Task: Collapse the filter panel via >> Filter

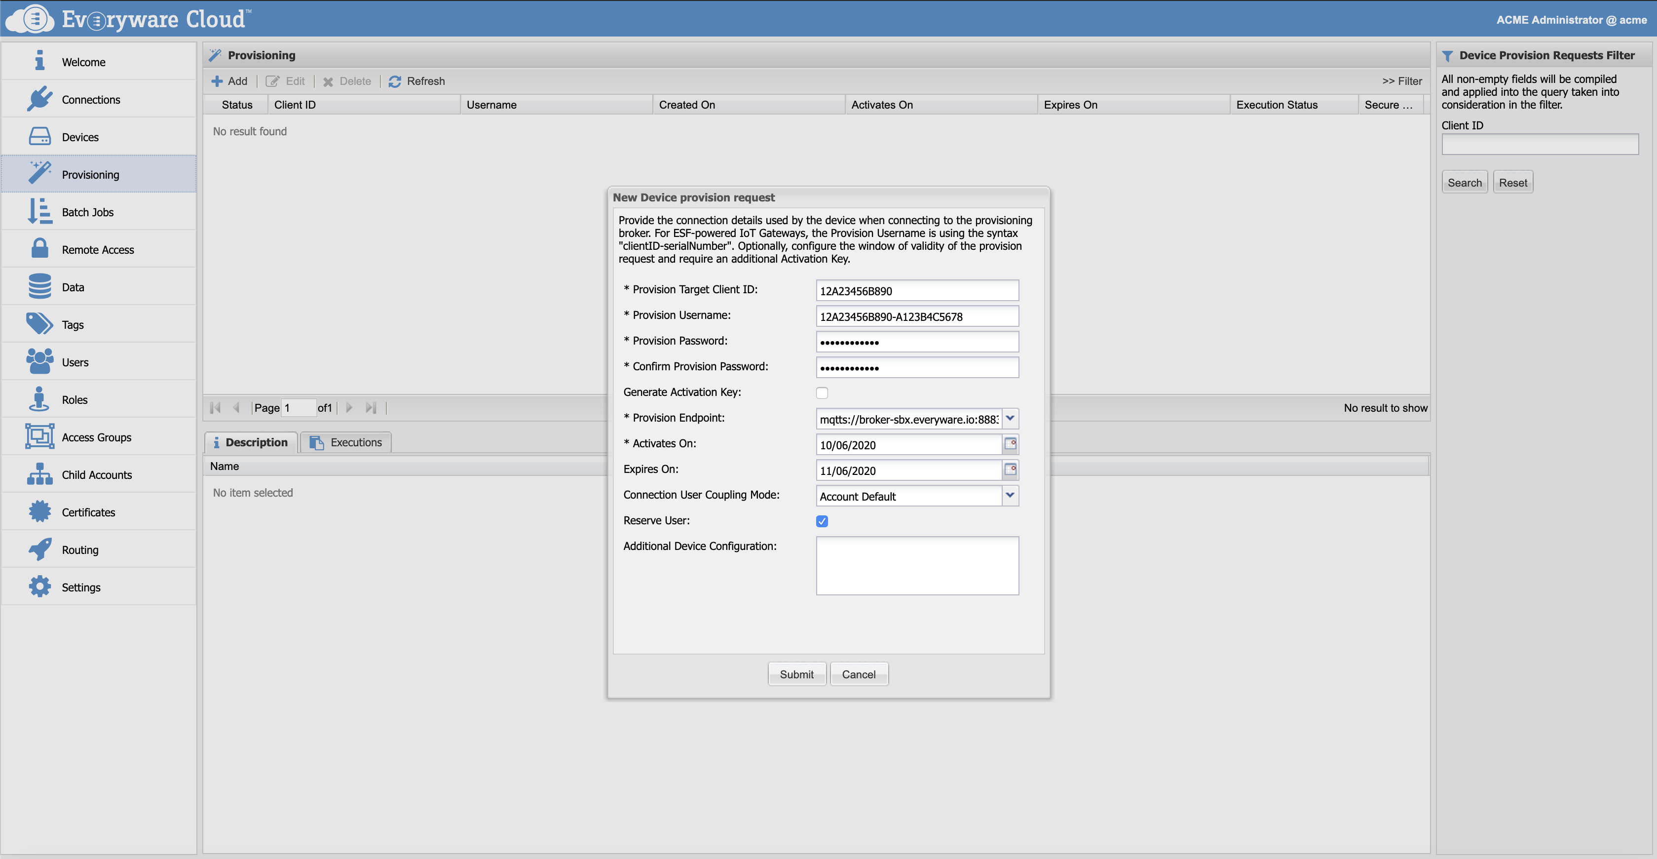Action: pyautogui.click(x=1401, y=81)
